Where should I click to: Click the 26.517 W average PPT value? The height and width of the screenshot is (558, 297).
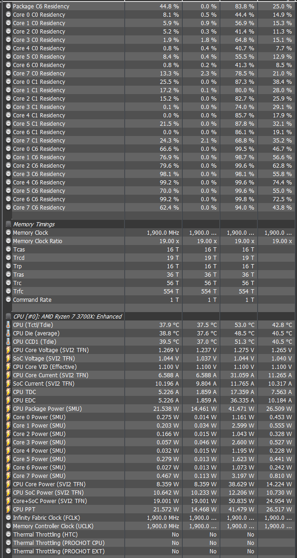279,509
